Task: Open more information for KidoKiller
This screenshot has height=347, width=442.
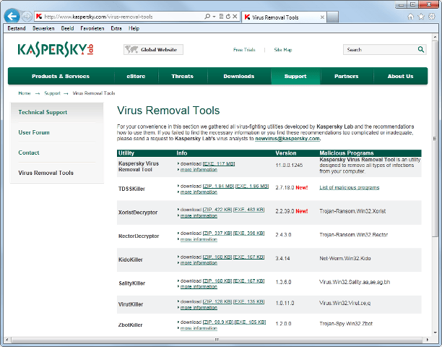Action: [199, 263]
